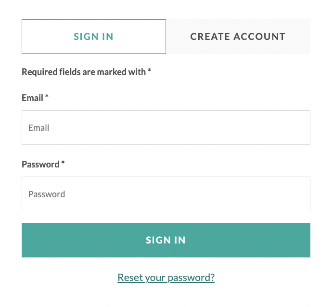
Task: Place cursor in the email address box
Action: click(x=166, y=128)
